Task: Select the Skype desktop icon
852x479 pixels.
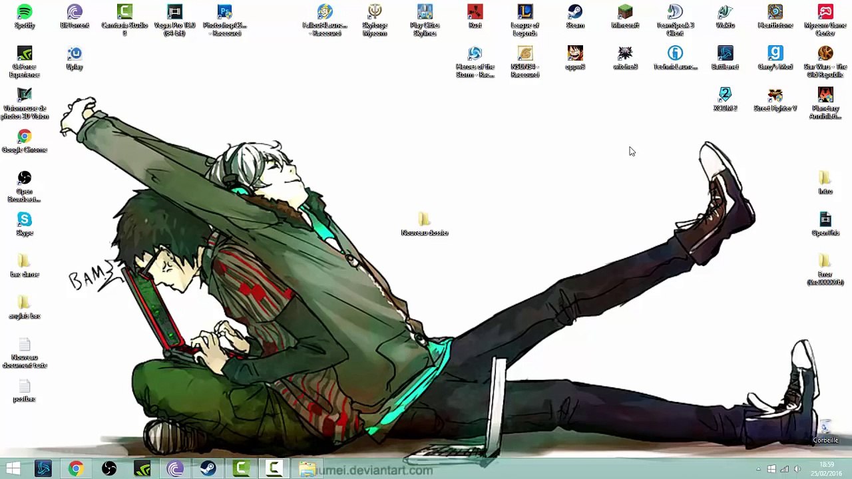Action: coord(25,224)
